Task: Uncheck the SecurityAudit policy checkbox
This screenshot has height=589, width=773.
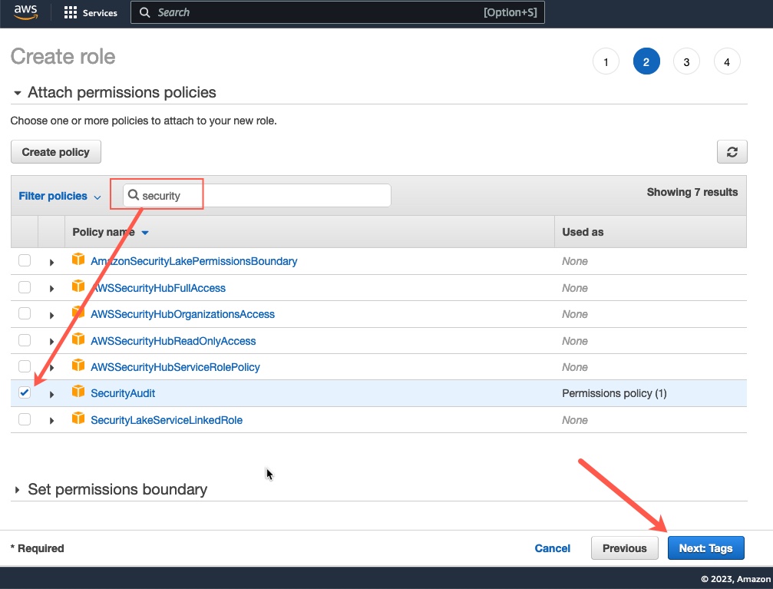Action: pos(24,392)
